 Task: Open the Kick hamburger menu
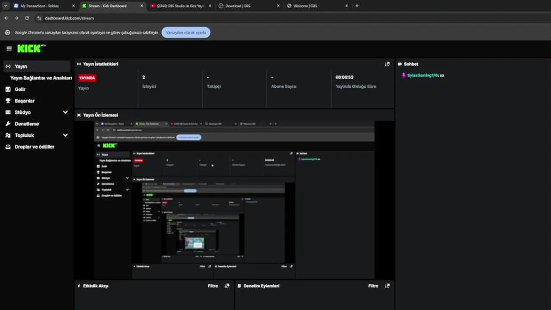9,49
